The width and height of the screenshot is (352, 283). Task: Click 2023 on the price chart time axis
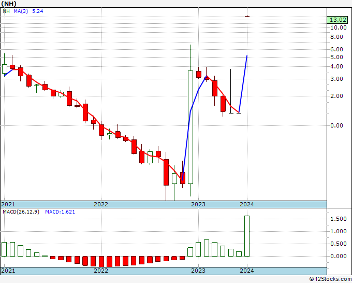[x=198, y=204]
